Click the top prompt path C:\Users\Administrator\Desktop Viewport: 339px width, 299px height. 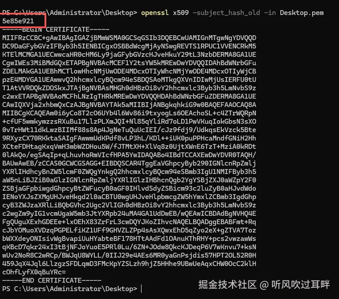click(75, 13)
